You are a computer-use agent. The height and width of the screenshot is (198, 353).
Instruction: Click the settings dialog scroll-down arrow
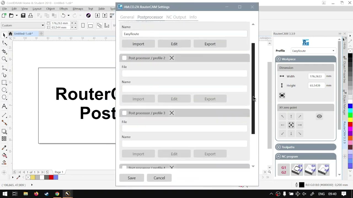coord(253,166)
